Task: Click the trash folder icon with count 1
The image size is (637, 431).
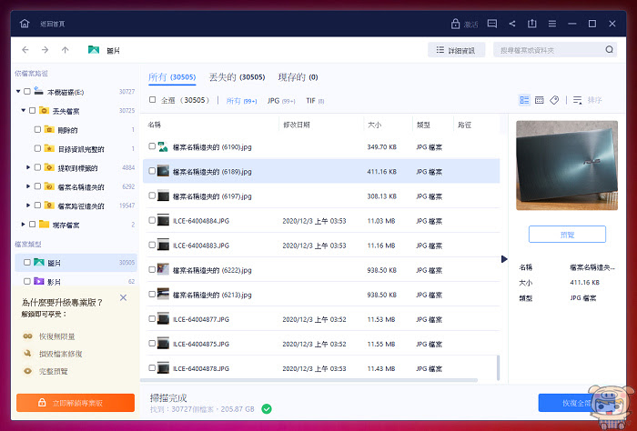Action: click(49, 129)
